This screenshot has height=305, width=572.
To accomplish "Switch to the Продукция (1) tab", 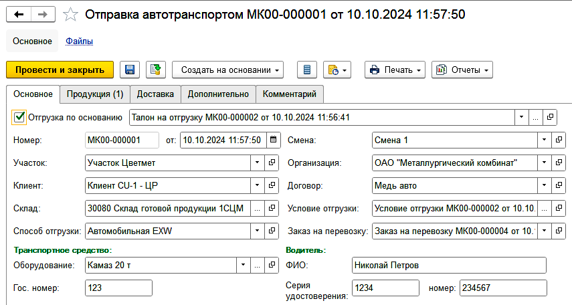I will [94, 94].
